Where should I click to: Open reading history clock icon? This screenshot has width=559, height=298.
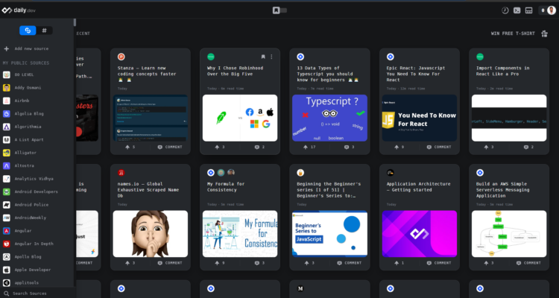(x=505, y=10)
